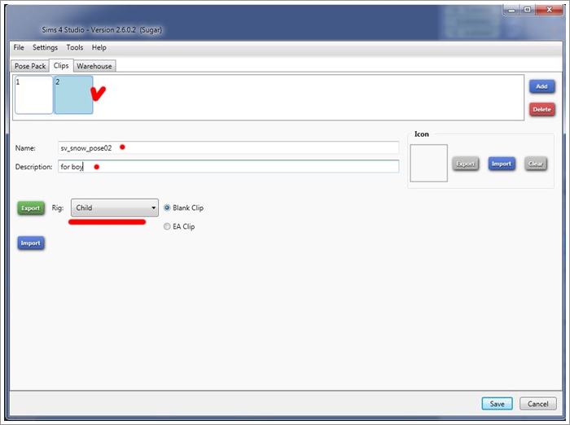Expand the Tools menu
This screenshot has height=425, width=570.
(74, 48)
